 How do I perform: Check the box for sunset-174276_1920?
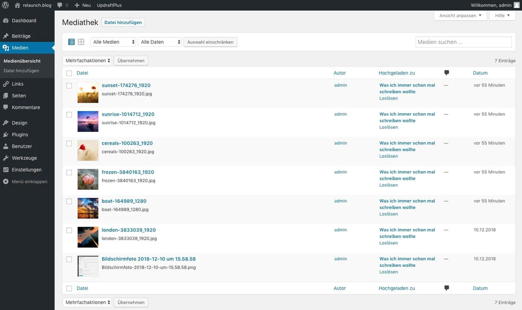pyautogui.click(x=69, y=85)
